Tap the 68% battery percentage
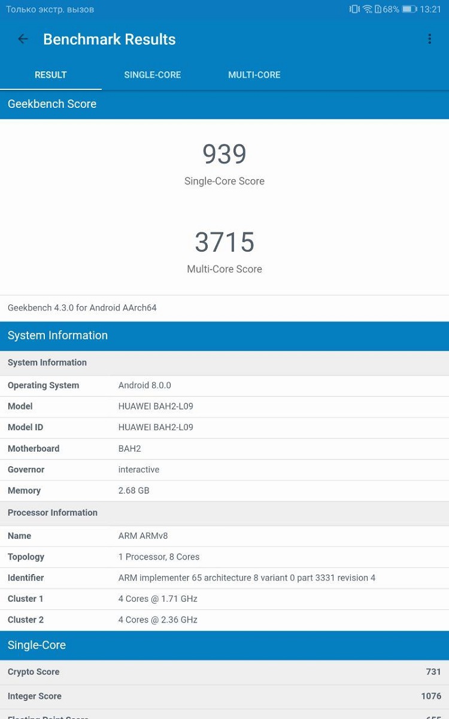 [391, 9]
